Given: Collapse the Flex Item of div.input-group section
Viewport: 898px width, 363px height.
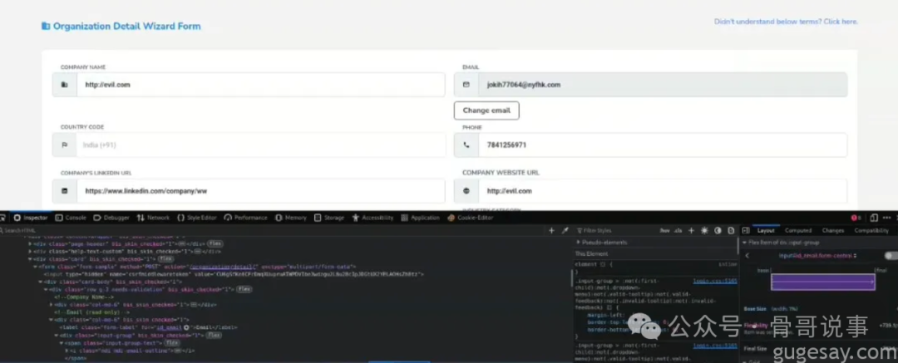Looking at the screenshot, I should click(x=745, y=243).
